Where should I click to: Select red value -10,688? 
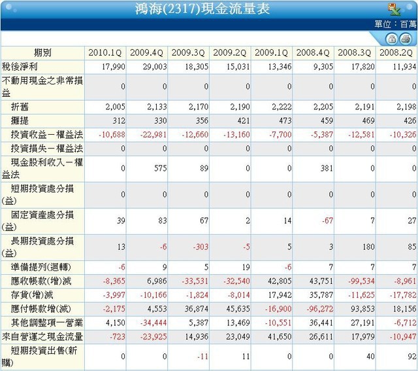pos(112,135)
